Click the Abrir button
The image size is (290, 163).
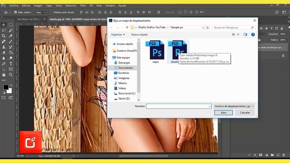223,113
